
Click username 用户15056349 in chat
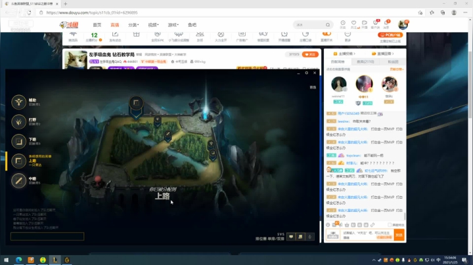[x=348, y=113]
